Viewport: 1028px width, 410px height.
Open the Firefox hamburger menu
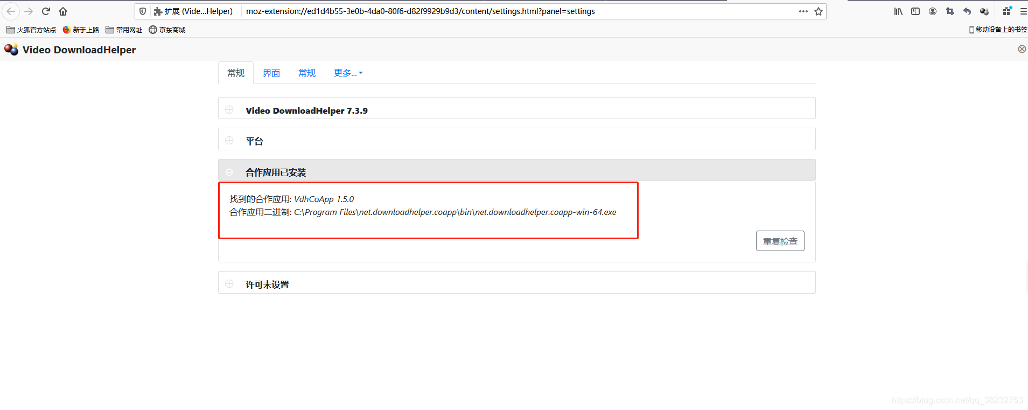(x=1023, y=11)
